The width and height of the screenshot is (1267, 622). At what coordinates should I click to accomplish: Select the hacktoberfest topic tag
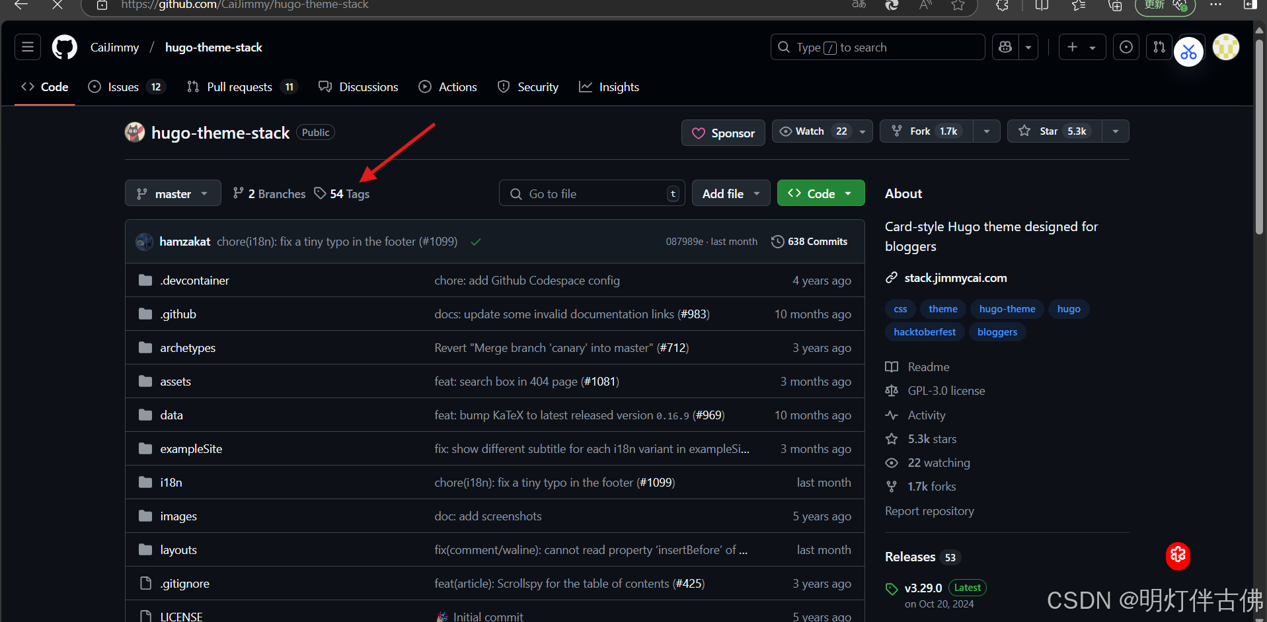click(925, 332)
